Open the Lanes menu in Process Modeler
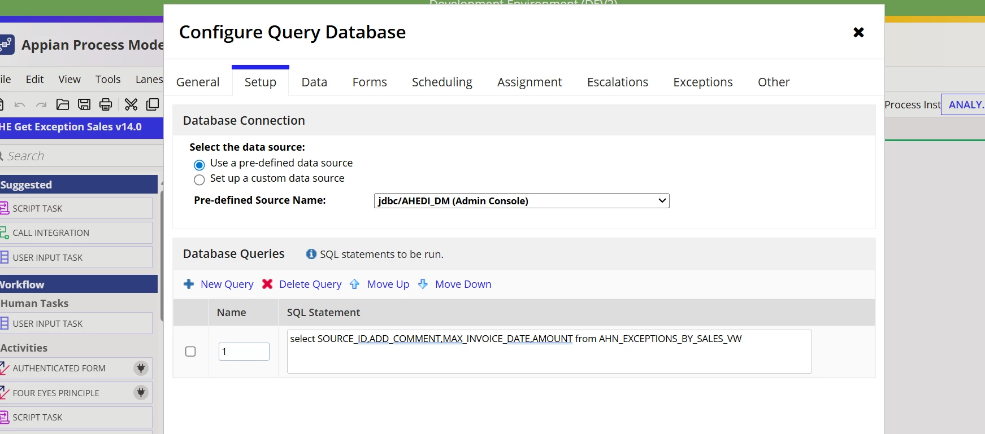The image size is (985, 434). [x=149, y=80]
